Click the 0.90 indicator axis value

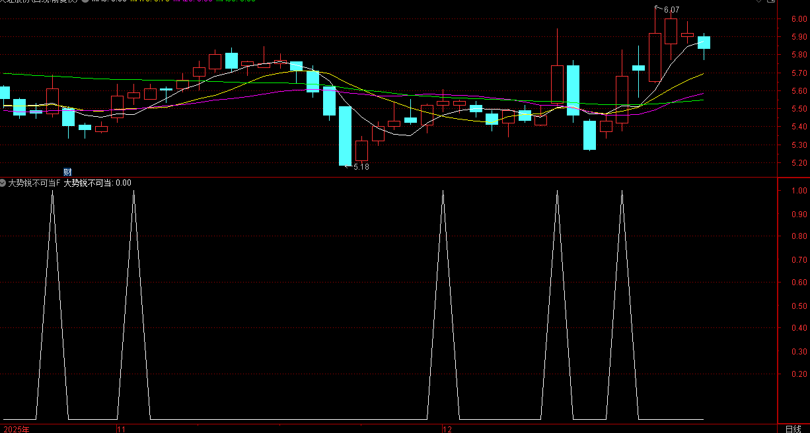pyautogui.click(x=799, y=214)
